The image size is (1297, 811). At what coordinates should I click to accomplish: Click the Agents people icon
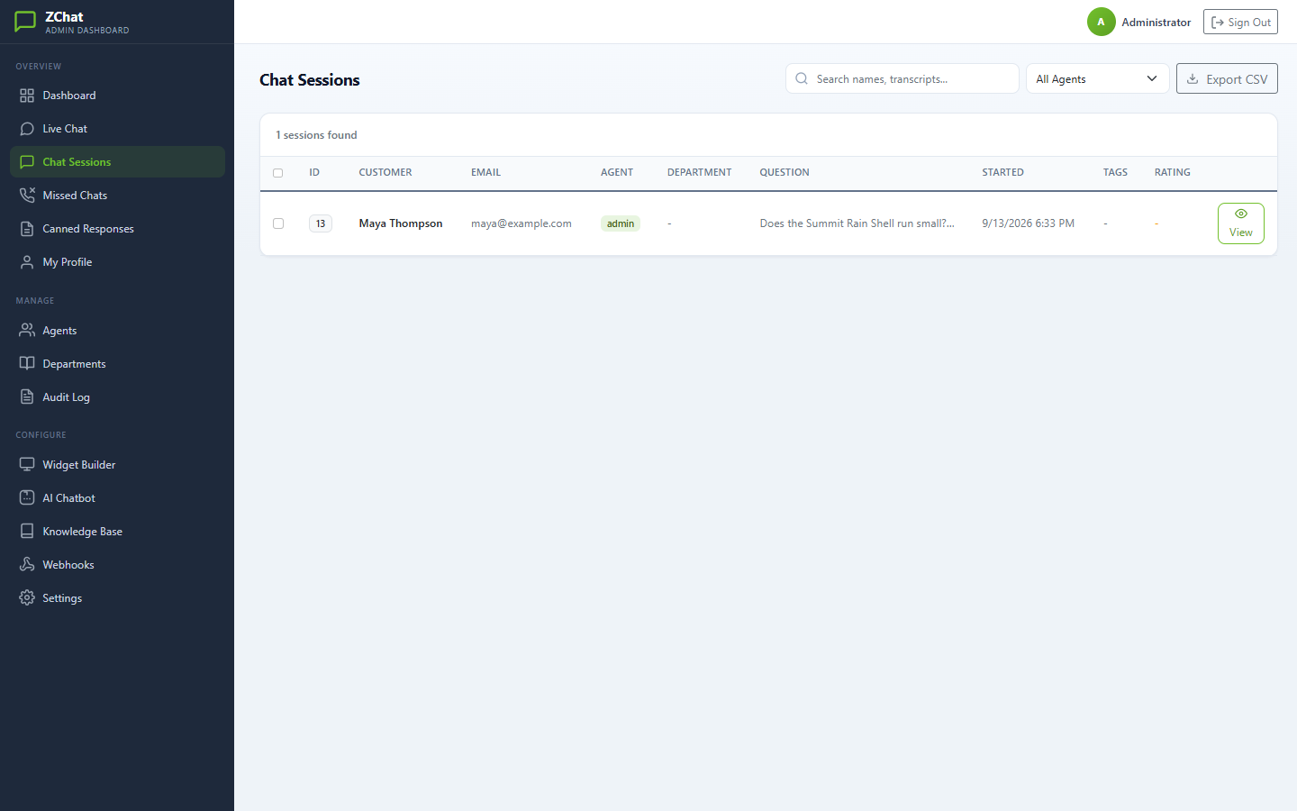27,331
